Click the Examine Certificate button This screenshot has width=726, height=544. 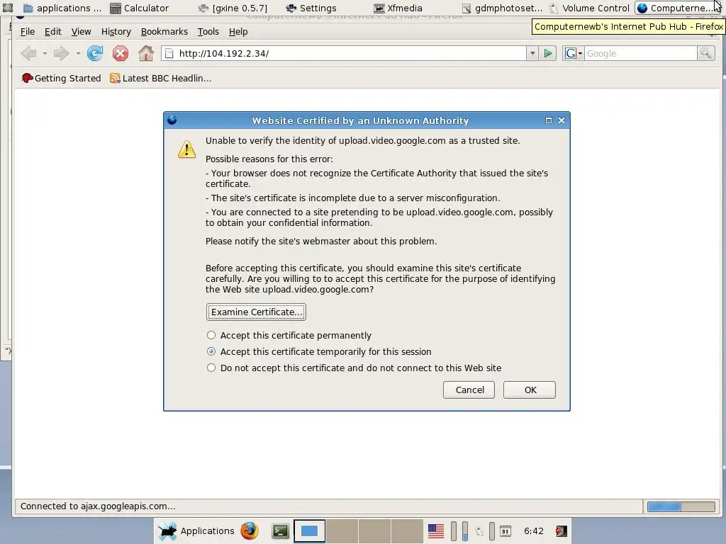[256, 312]
